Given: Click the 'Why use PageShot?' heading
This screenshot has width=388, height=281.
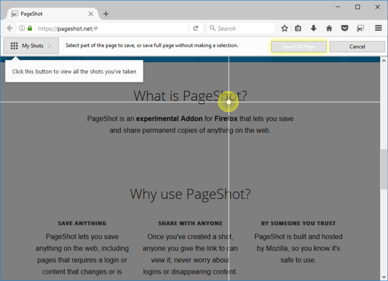Looking at the screenshot, I should click(x=190, y=194).
